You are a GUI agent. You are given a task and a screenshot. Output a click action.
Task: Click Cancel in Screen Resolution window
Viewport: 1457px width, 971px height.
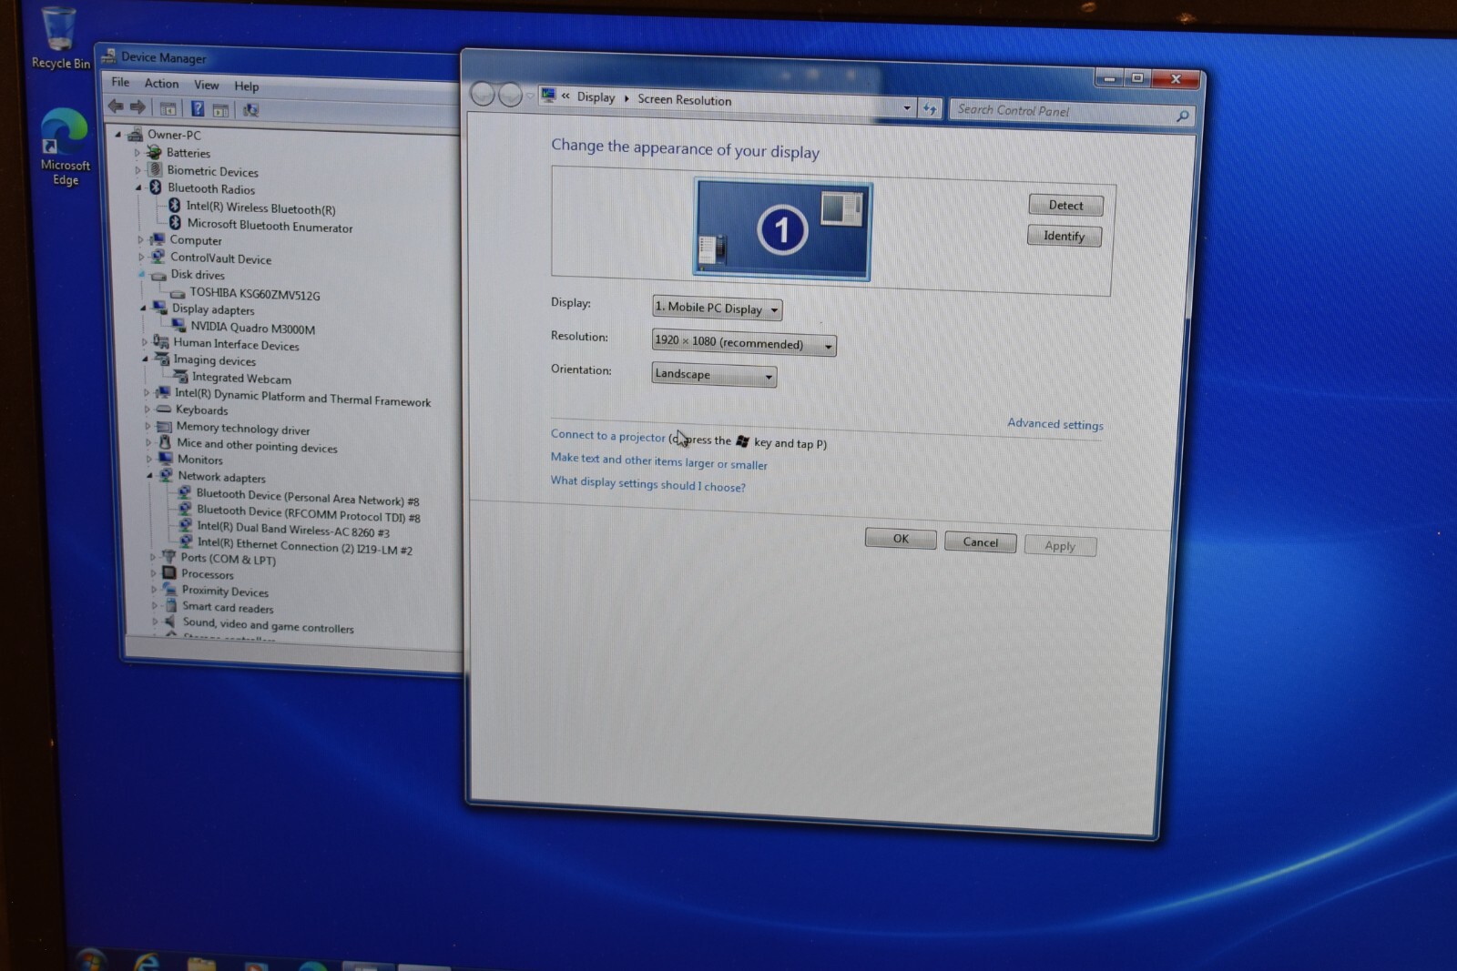pos(980,542)
